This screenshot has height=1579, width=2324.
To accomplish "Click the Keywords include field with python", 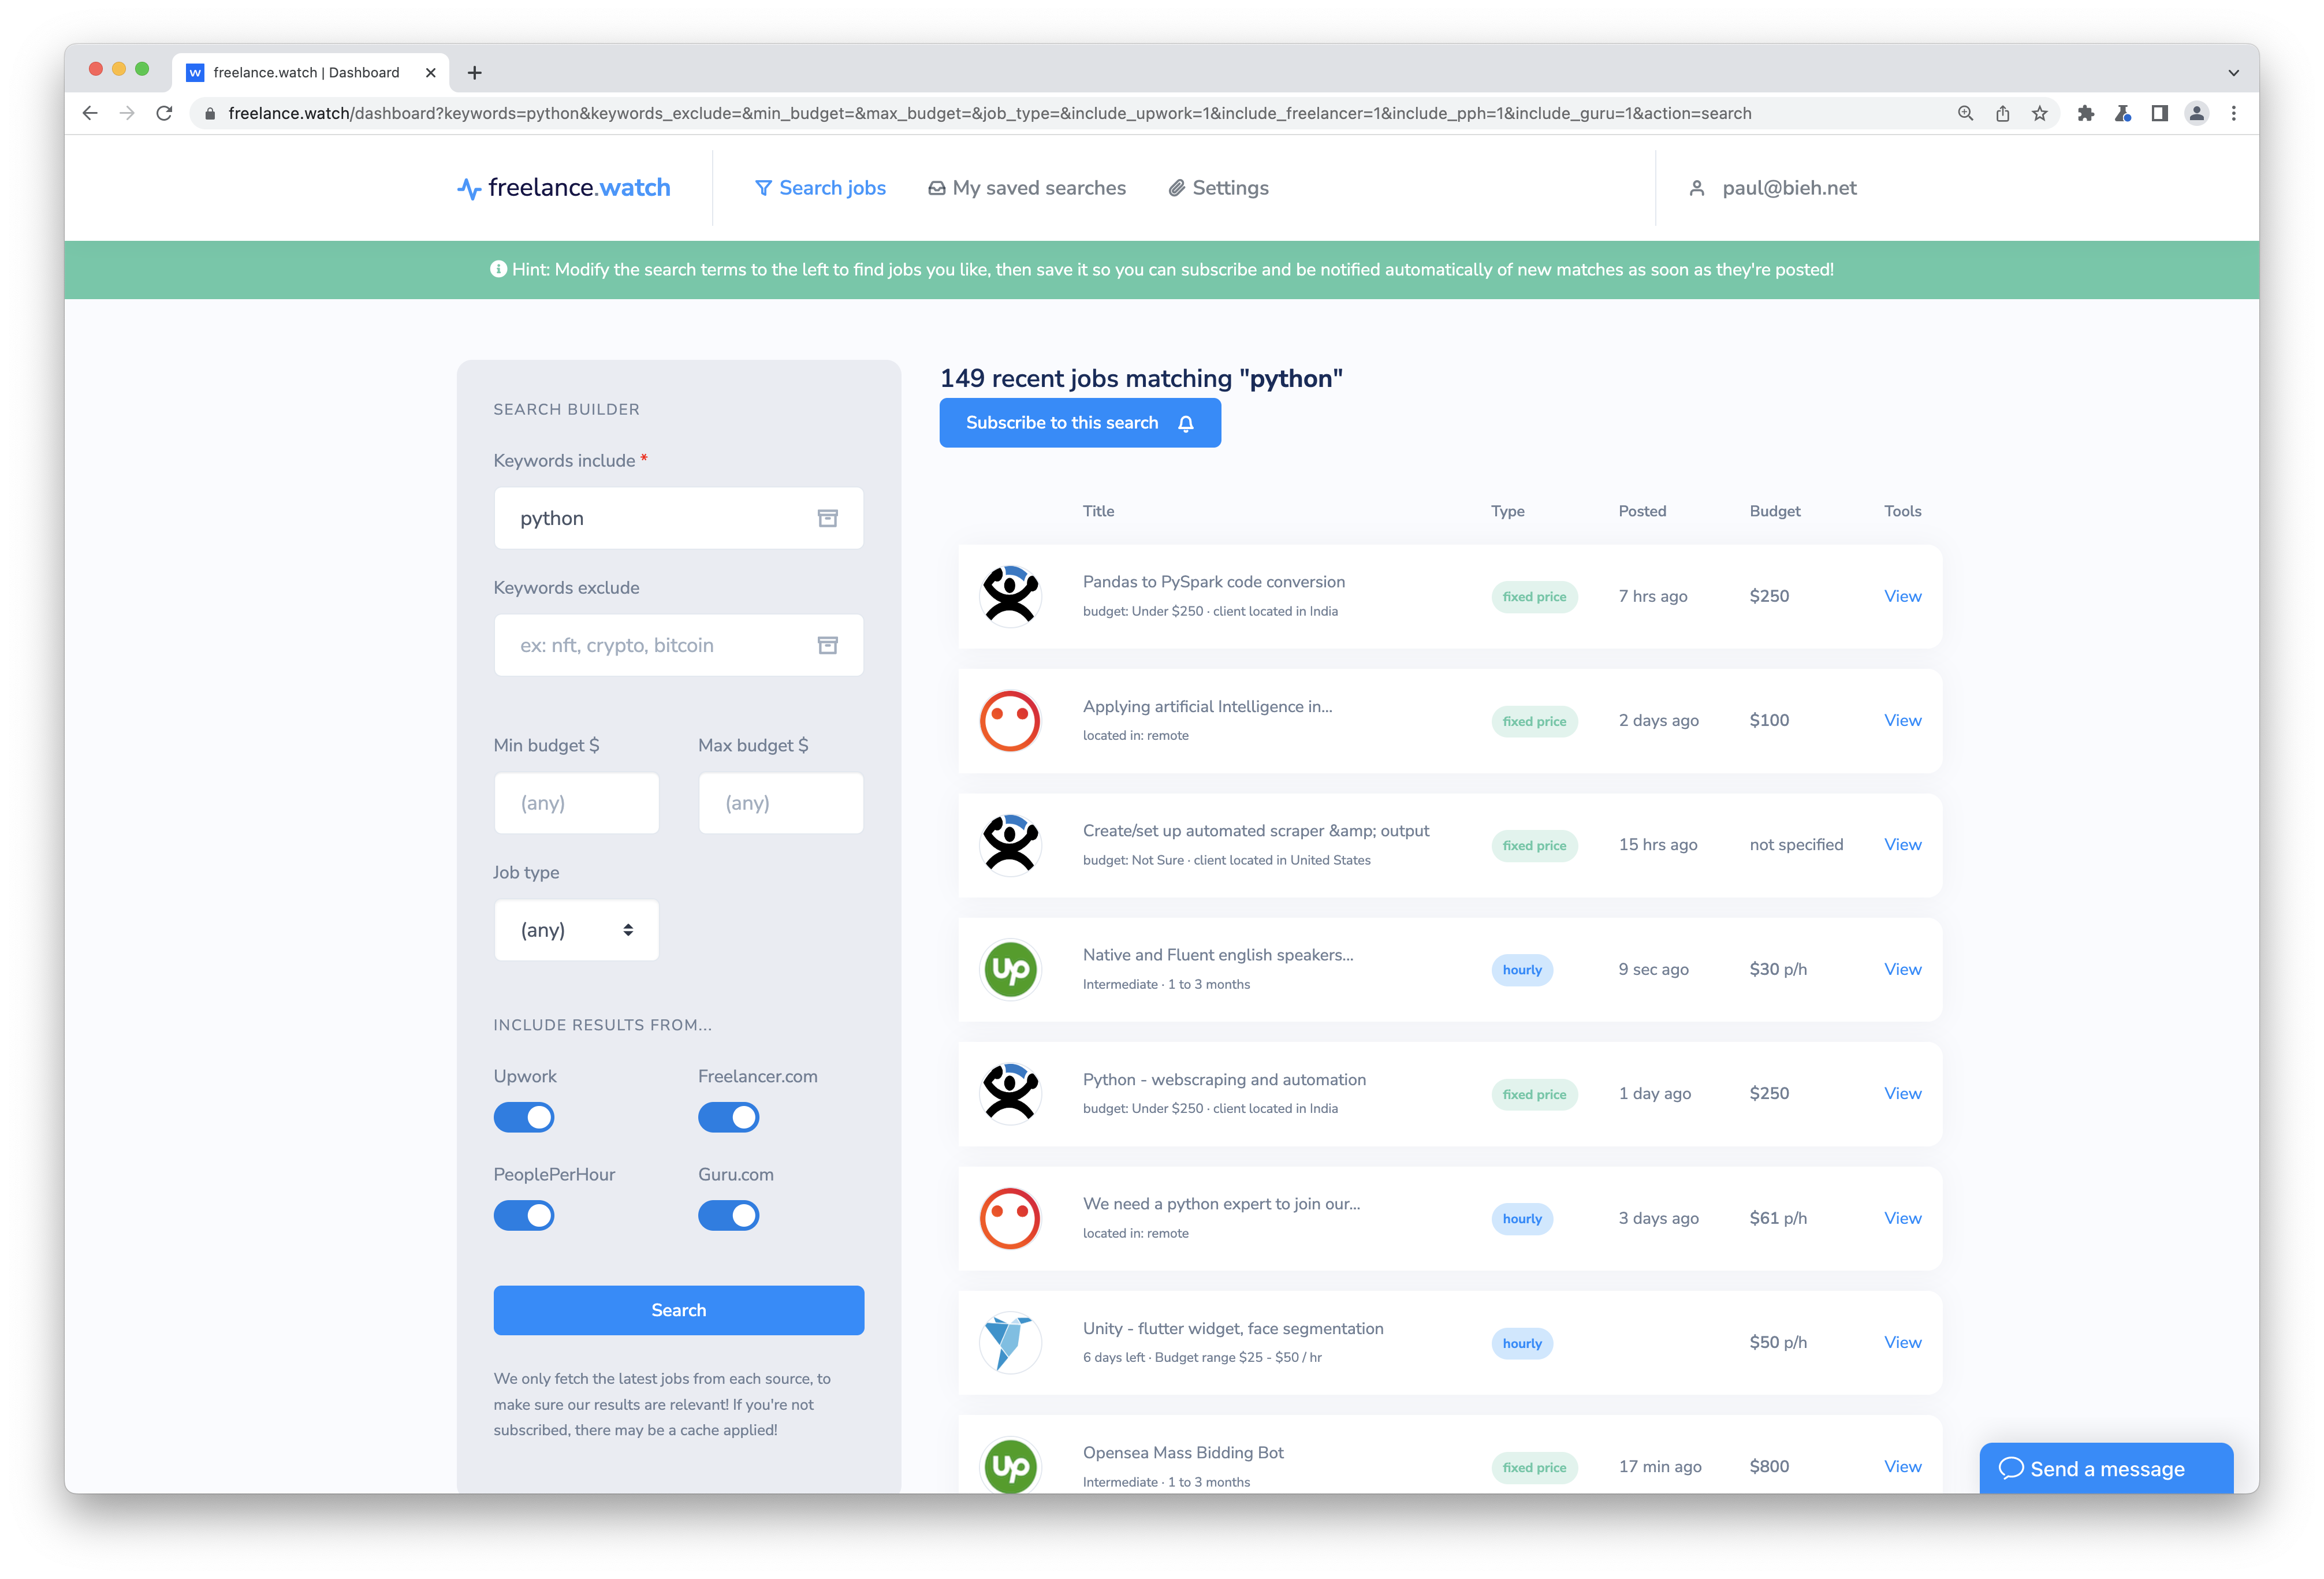I will pyautogui.click(x=678, y=518).
